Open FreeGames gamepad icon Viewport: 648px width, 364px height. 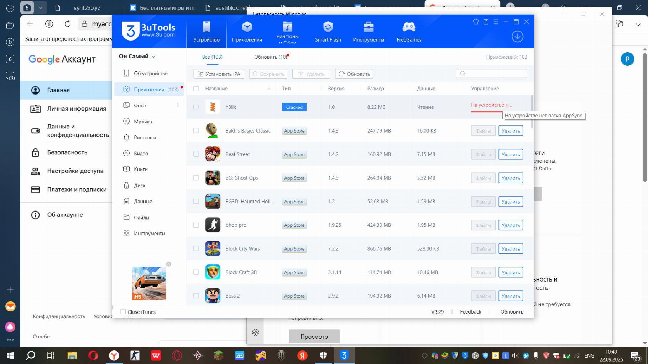click(x=409, y=27)
